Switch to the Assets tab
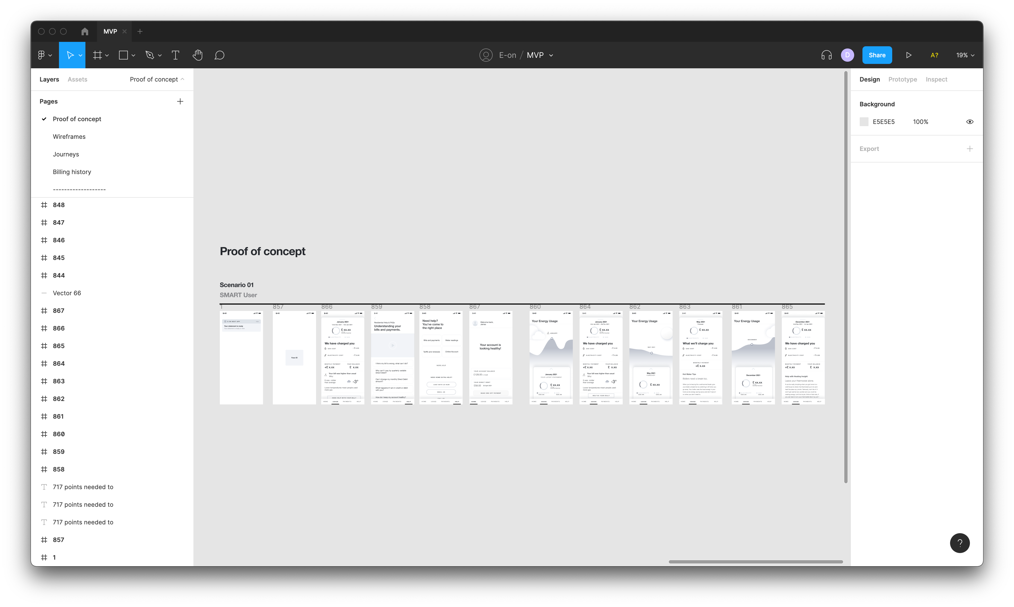Screen dimensions: 1014x607 (77, 79)
